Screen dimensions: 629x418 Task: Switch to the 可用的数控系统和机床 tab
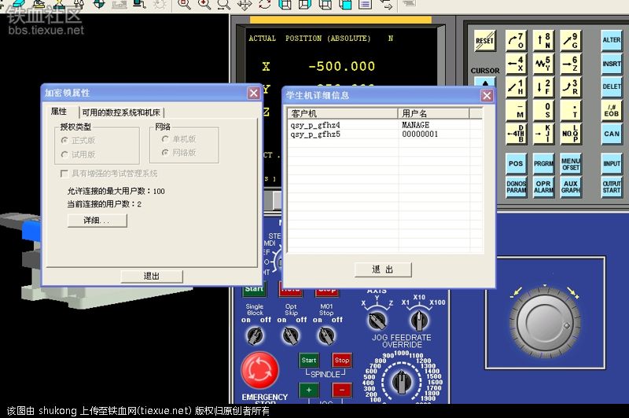tap(120, 112)
